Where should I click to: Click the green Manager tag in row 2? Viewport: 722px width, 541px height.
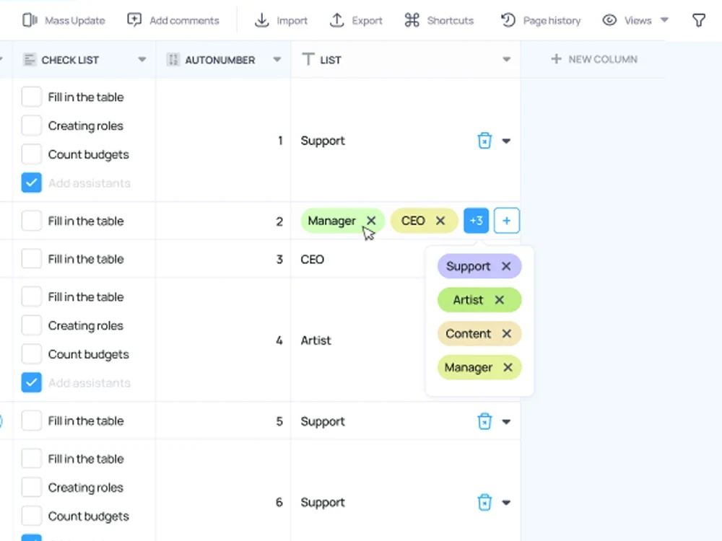point(332,221)
